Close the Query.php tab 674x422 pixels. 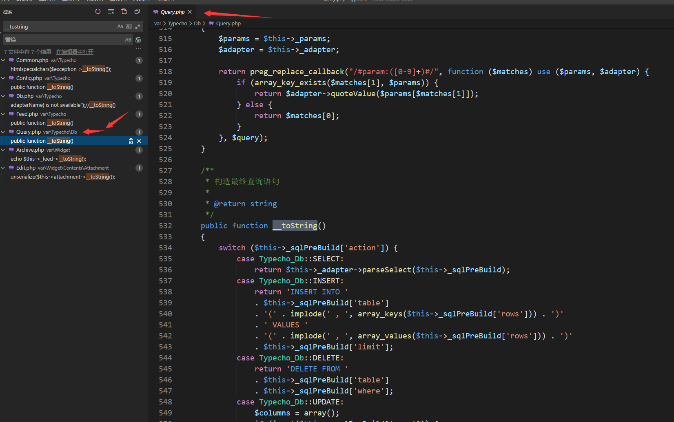pyautogui.click(x=189, y=12)
